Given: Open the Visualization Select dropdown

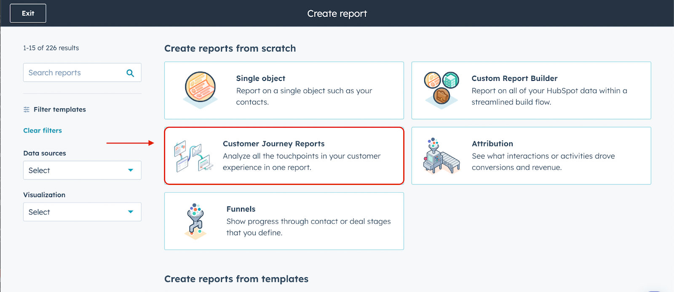Looking at the screenshot, I should pyautogui.click(x=82, y=212).
